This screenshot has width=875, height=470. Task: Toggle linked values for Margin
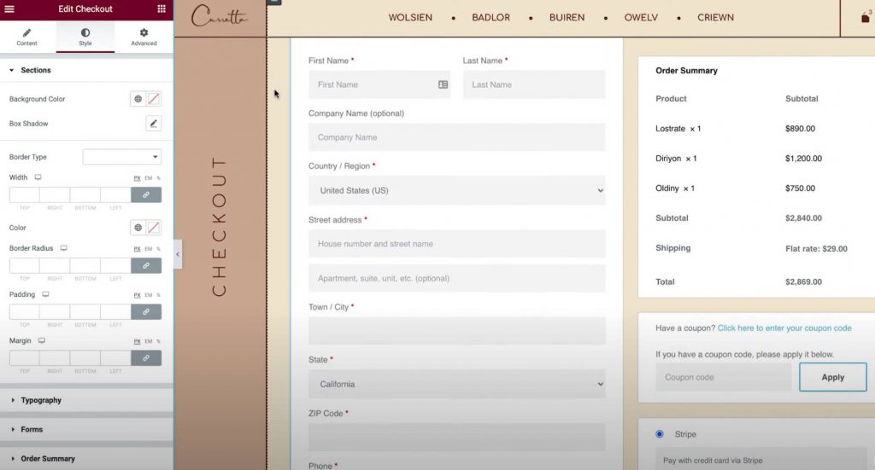point(146,358)
